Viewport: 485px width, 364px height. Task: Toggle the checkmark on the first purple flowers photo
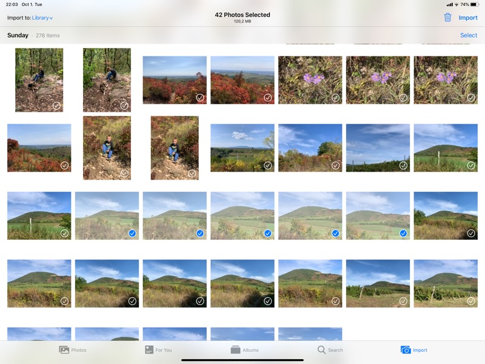point(336,98)
